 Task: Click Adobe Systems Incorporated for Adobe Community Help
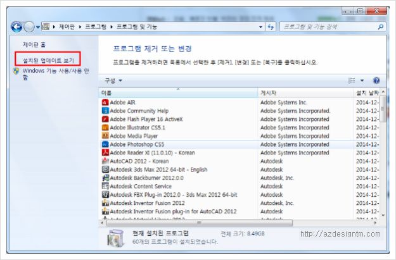(295, 111)
